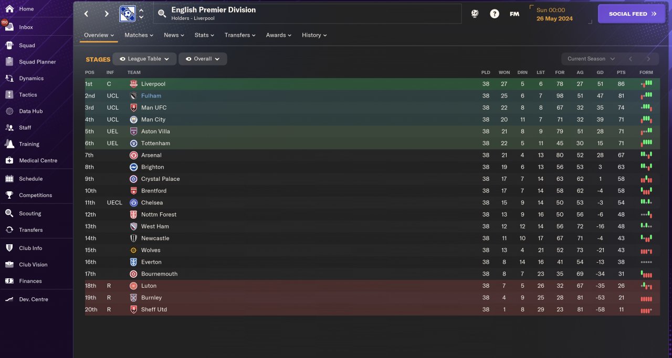The height and width of the screenshot is (358, 672).
Task: Open the Inbox sidebar icon
Action: (x=9, y=27)
